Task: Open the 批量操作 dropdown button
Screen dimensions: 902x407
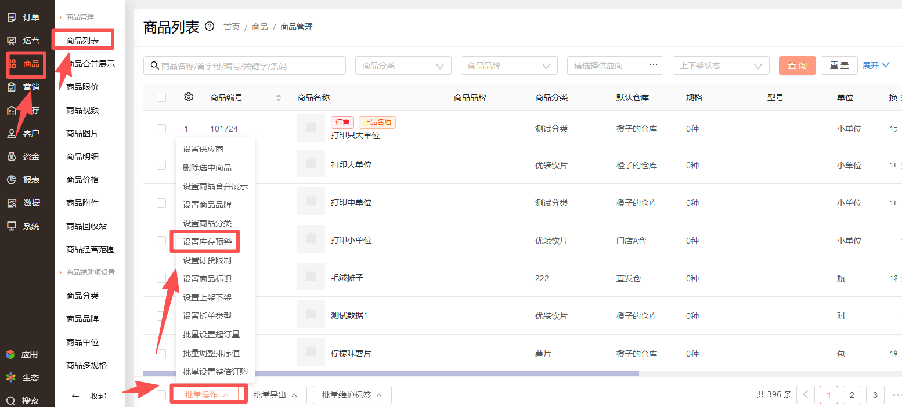Action: 207,395
